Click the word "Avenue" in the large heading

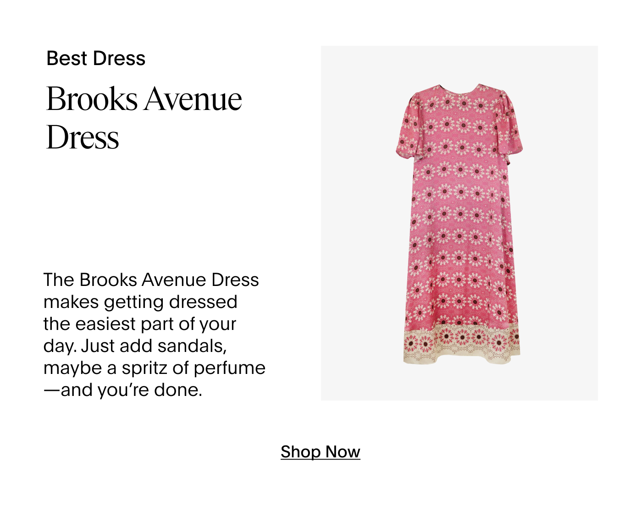point(193,99)
